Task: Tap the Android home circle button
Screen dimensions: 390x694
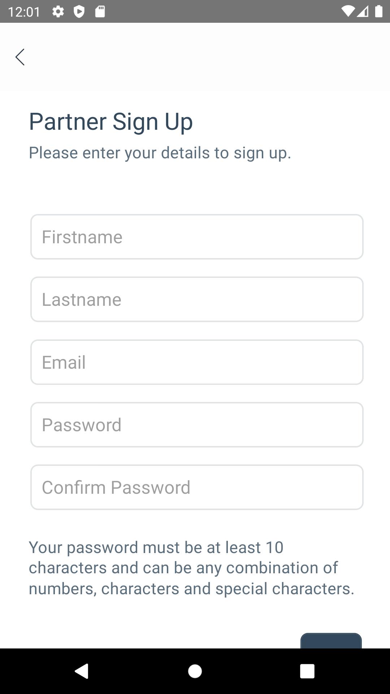Action: (195, 671)
